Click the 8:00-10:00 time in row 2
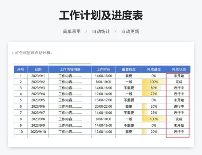 click(103, 82)
